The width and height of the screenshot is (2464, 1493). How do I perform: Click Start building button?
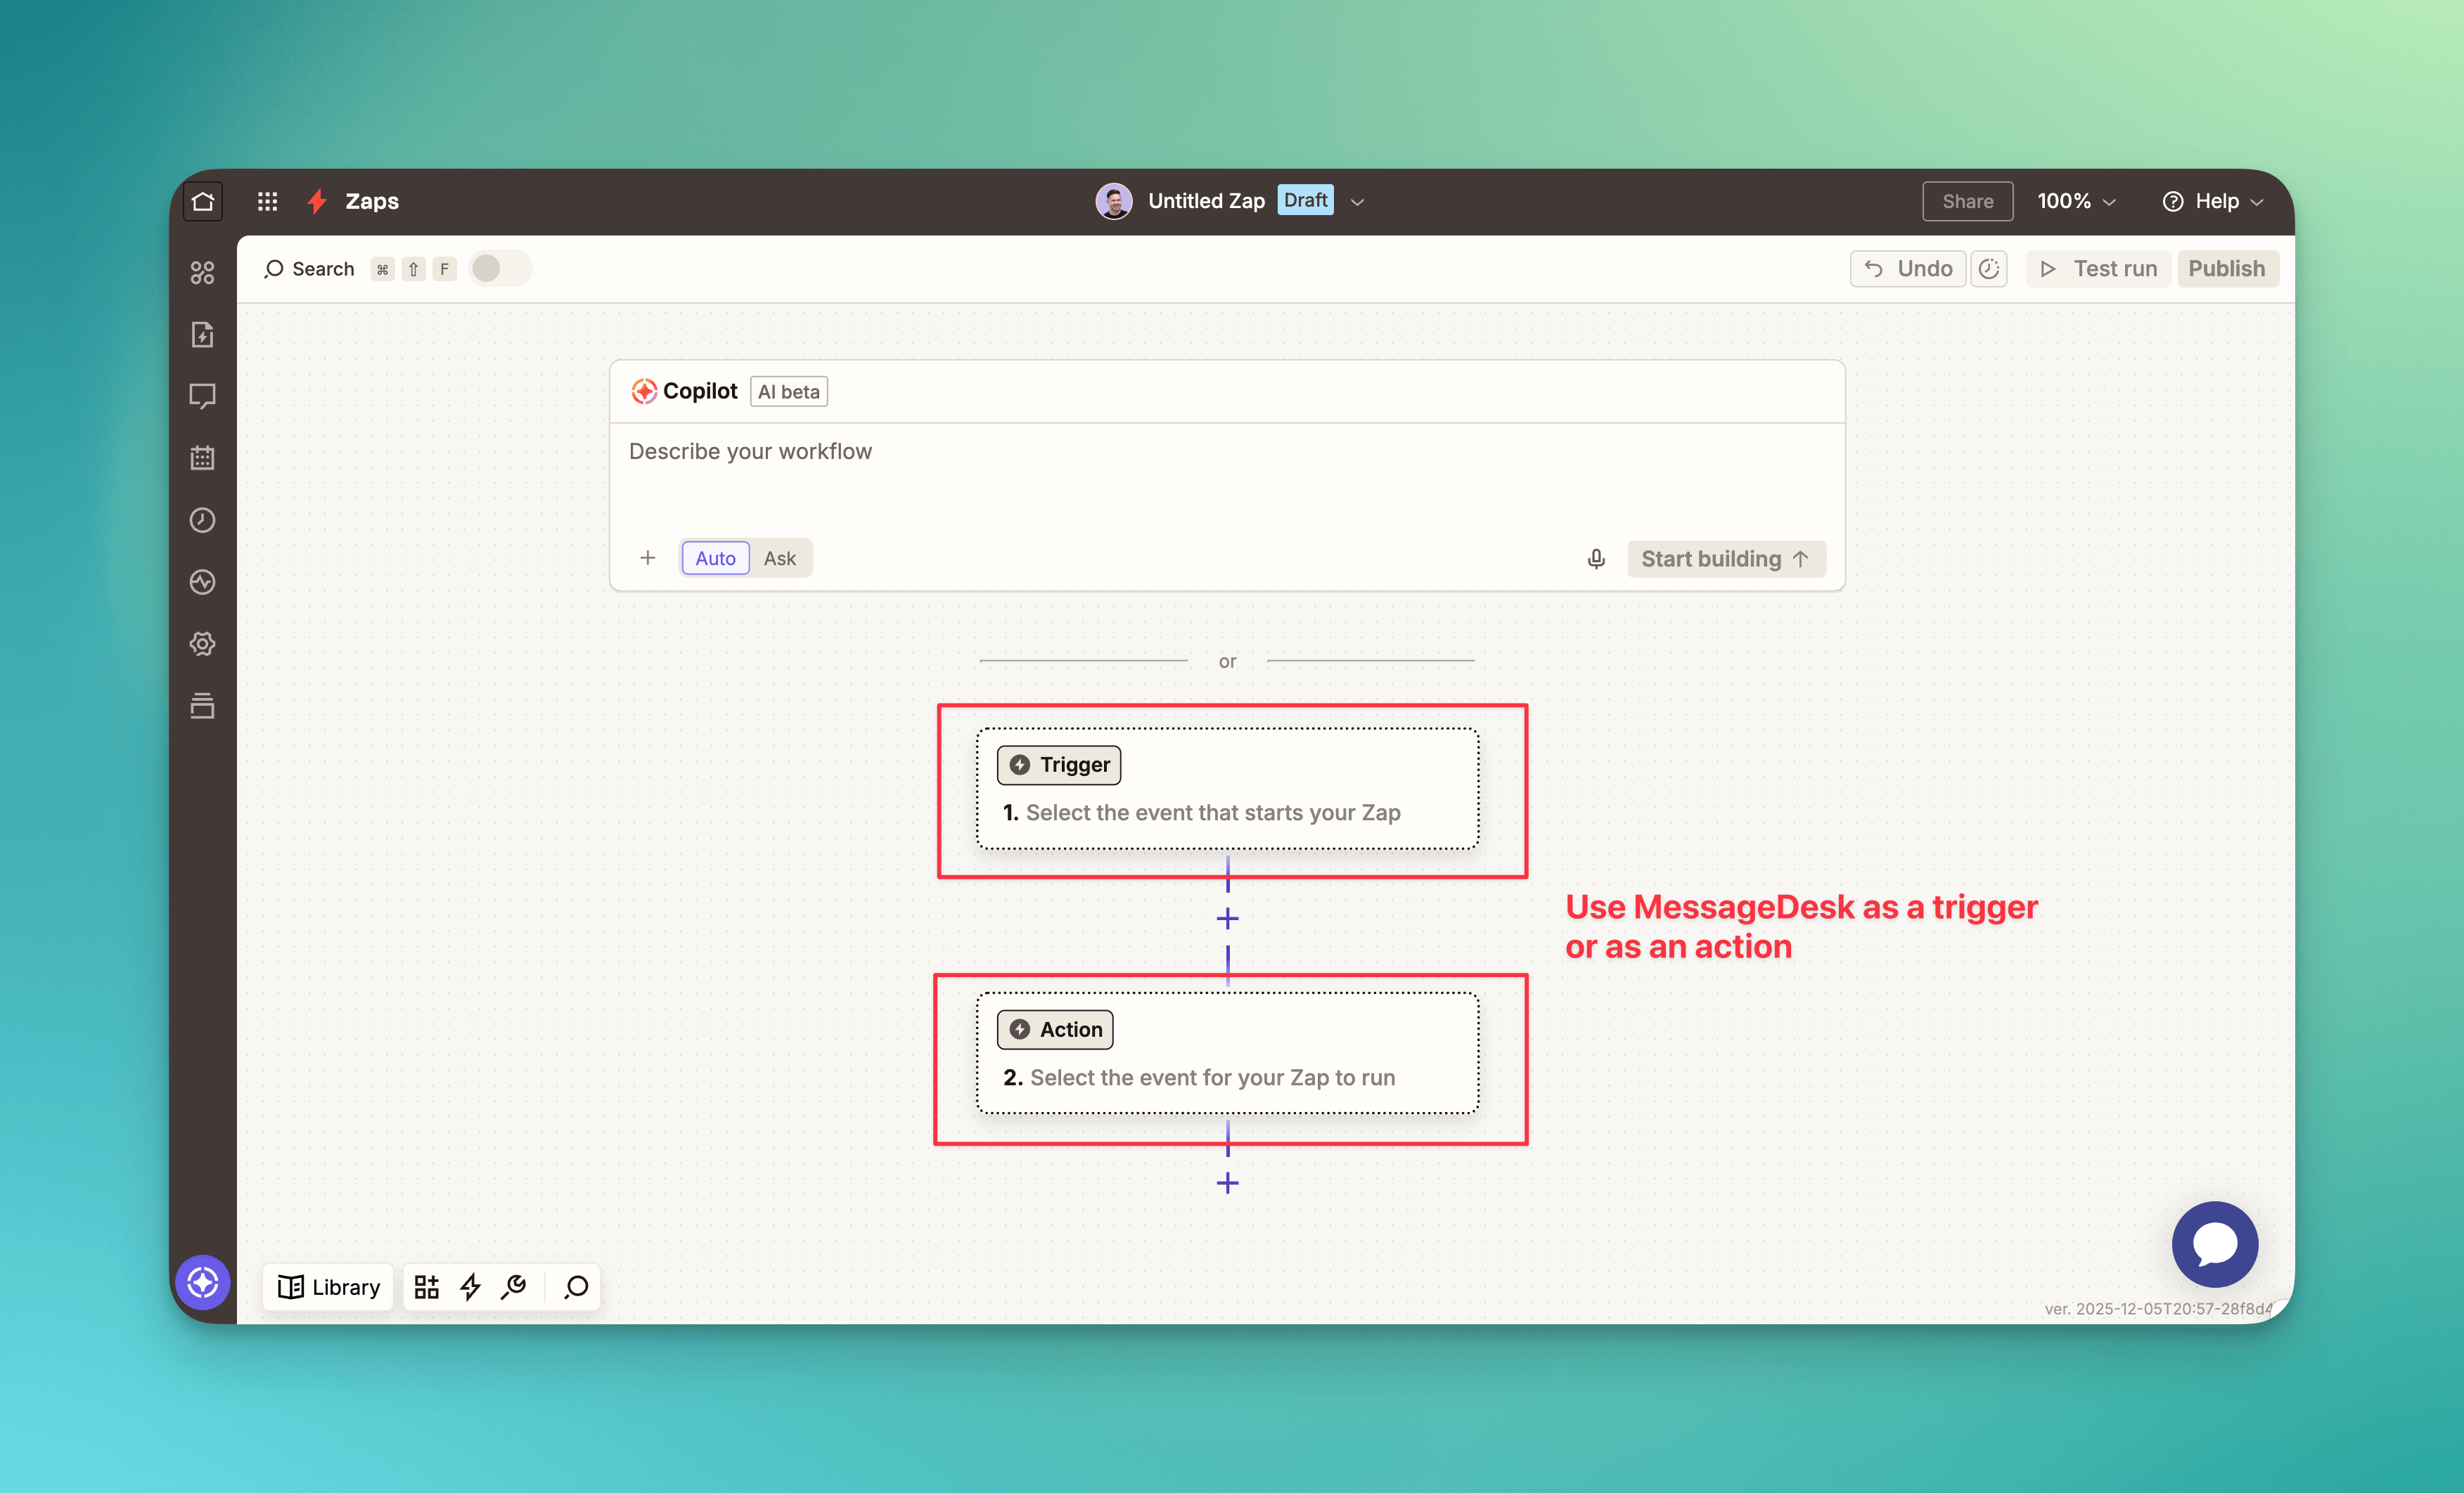1726,559
